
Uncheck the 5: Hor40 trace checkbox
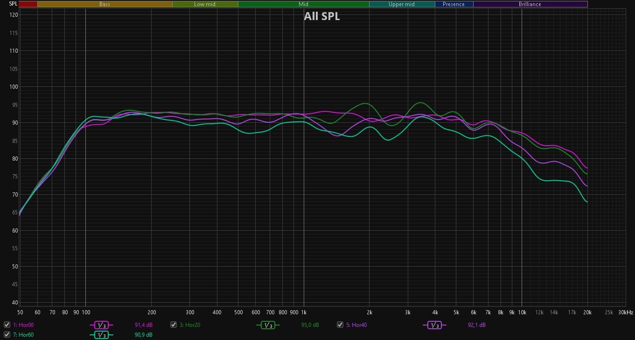coord(340,325)
